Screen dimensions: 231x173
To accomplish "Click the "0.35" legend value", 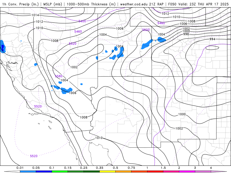I will tap(100, 168).
